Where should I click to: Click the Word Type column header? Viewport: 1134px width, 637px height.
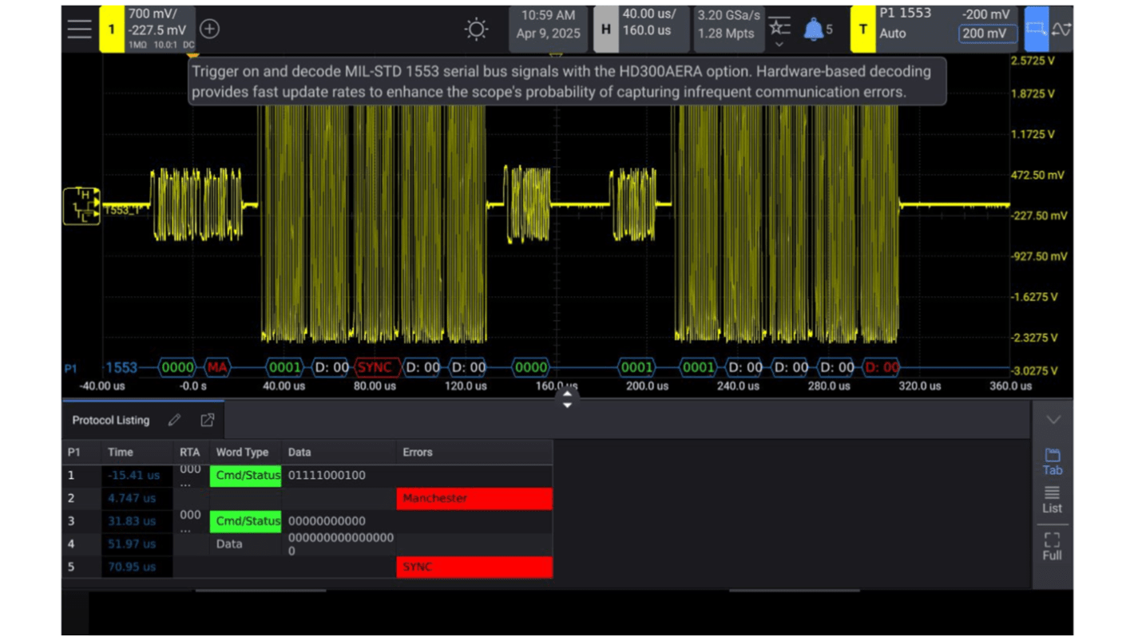[243, 452]
